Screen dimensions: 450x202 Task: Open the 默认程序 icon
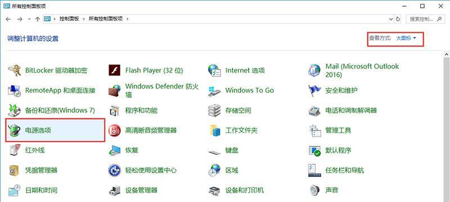314,150
